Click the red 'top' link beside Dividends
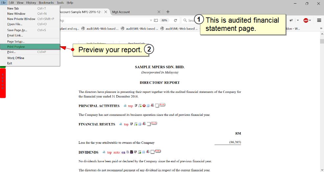The width and height of the screenshot is (324, 172). point(110,152)
